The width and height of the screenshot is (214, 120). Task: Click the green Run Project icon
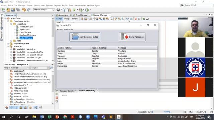point(74,10)
